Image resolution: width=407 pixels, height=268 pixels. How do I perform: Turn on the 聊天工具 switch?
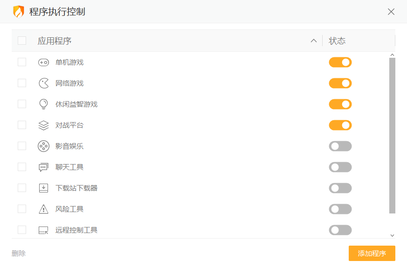340,167
